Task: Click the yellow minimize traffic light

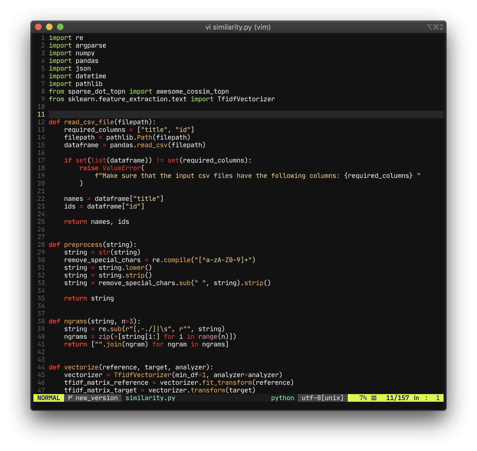Action: coord(49,27)
